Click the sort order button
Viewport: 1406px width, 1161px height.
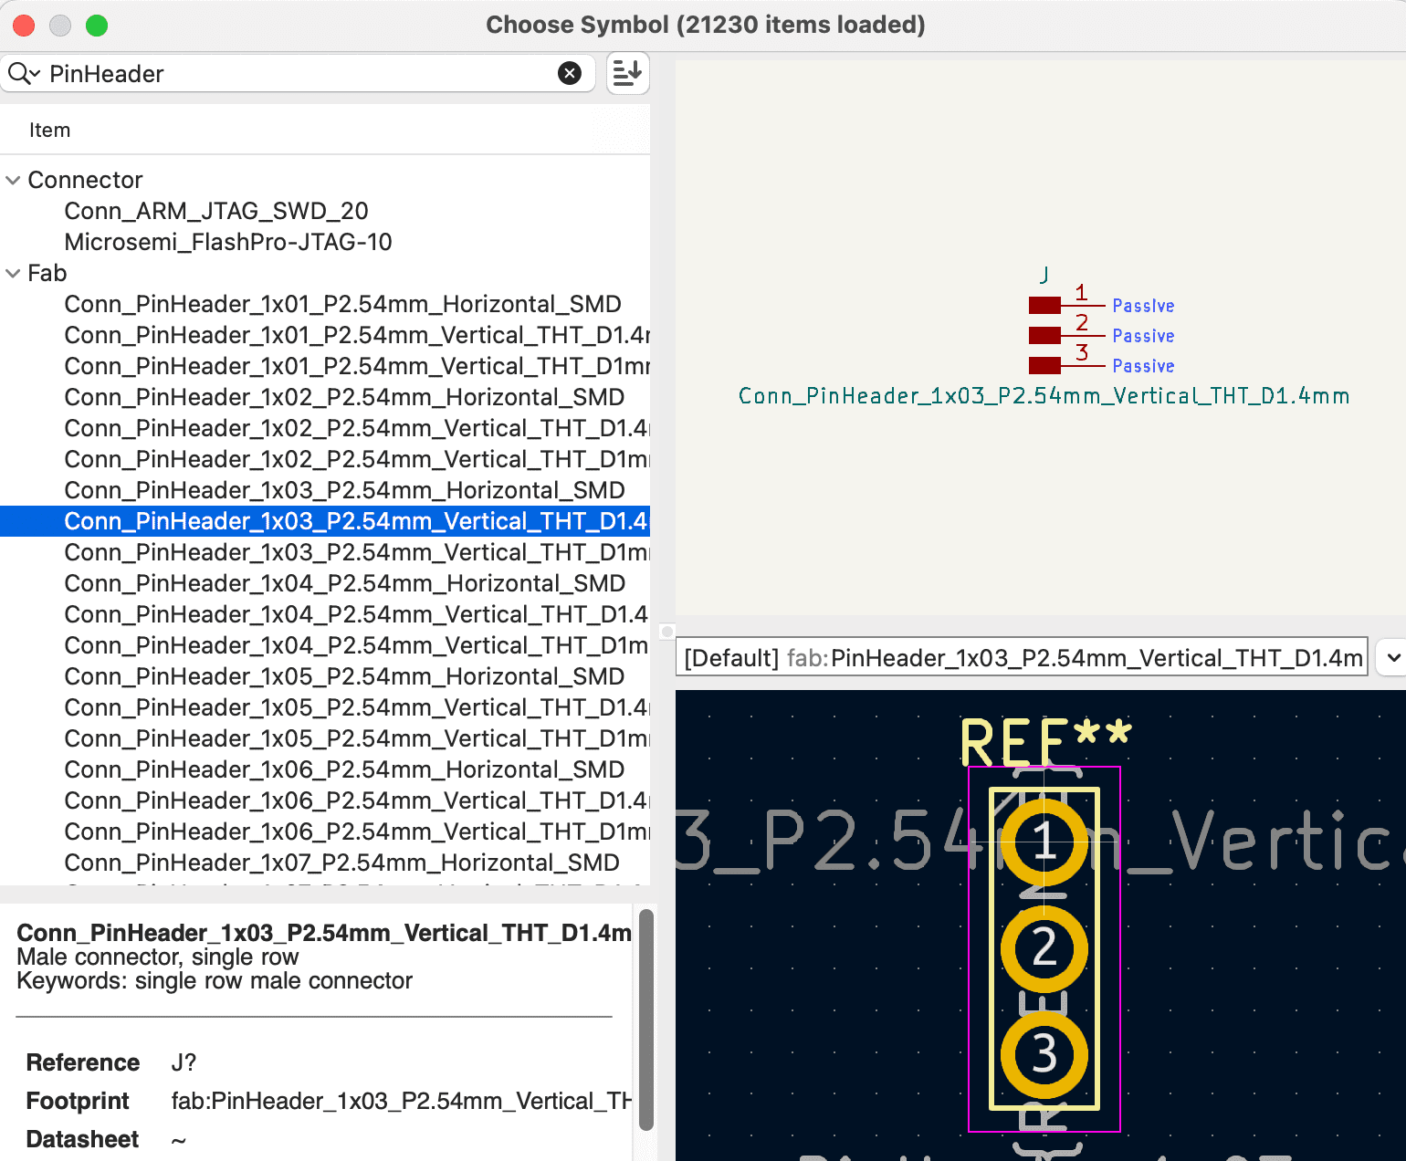627,73
